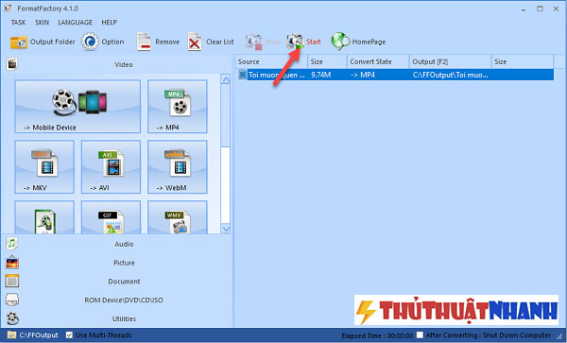This screenshot has width=567, height=343.
Task: Click the Audio music note icon
Action: (12, 244)
